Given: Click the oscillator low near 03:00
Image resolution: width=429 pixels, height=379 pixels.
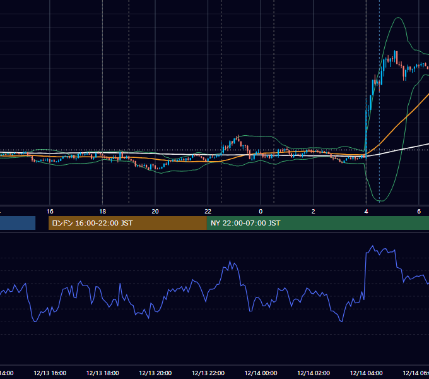Looking at the screenshot, I should click(x=342, y=321).
